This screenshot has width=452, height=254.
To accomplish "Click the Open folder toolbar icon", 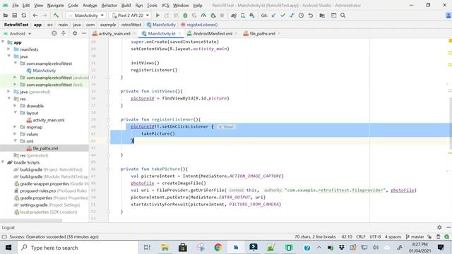I will click(5, 16).
